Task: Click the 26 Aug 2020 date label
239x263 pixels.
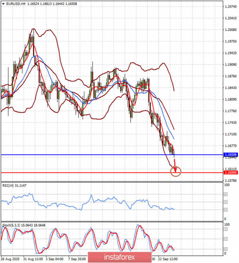Action: 10,259
